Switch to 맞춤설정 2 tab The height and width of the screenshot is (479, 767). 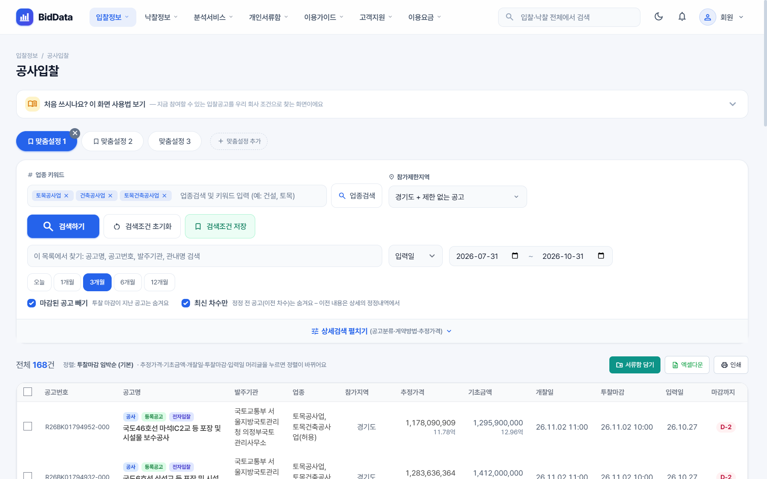click(113, 141)
